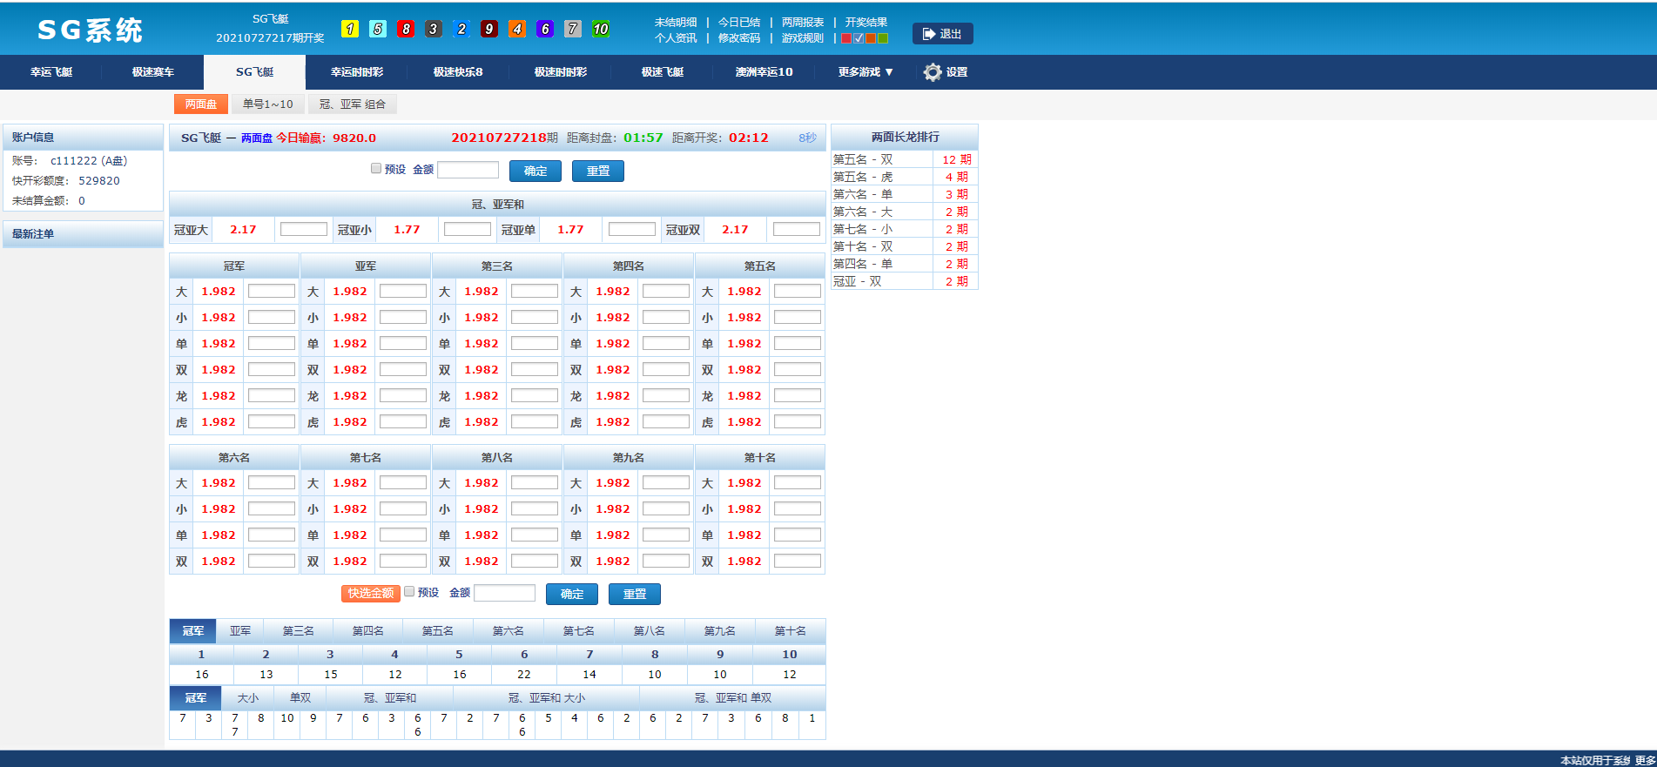Click the top 确定 confirm button
1657x767 pixels.
click(x=535, y=172)
